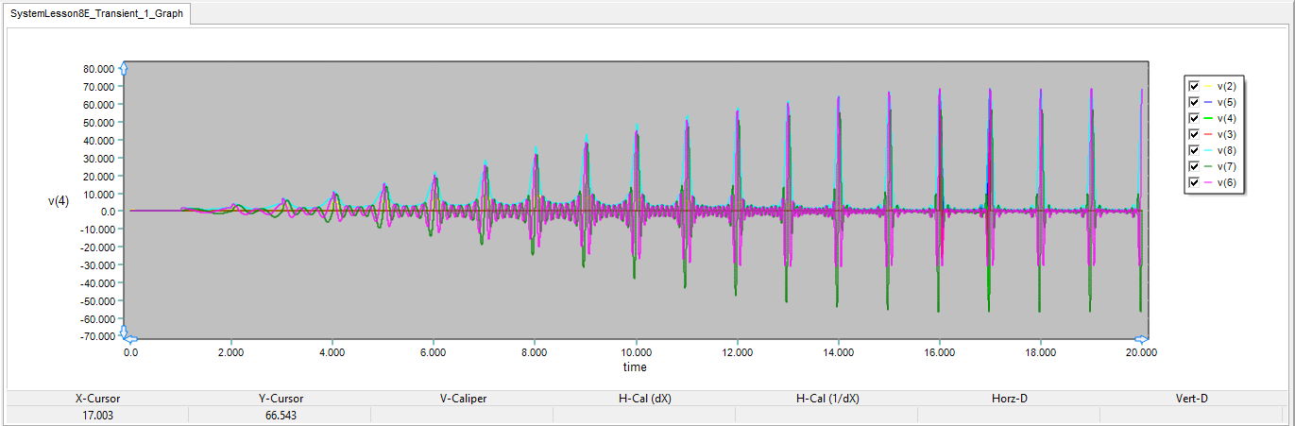Click the V-Caliper column header
Viewport: 1295px width, 426px height.
click(463, 399)
